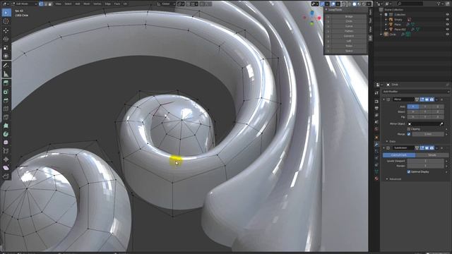Adjust the Merge distance field

tap(428, 134)
